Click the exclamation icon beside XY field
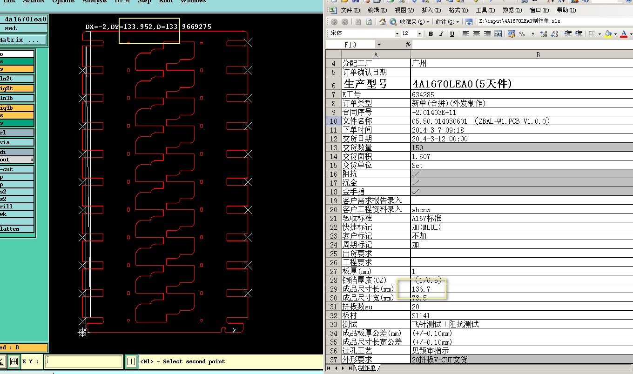Image resolution: width=633 pixels, height=374 pixels. pyautogui.click(x=131, y=361)
